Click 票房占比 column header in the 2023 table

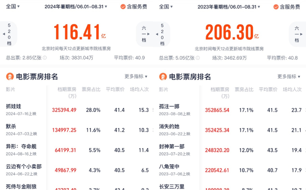point(244,90)
